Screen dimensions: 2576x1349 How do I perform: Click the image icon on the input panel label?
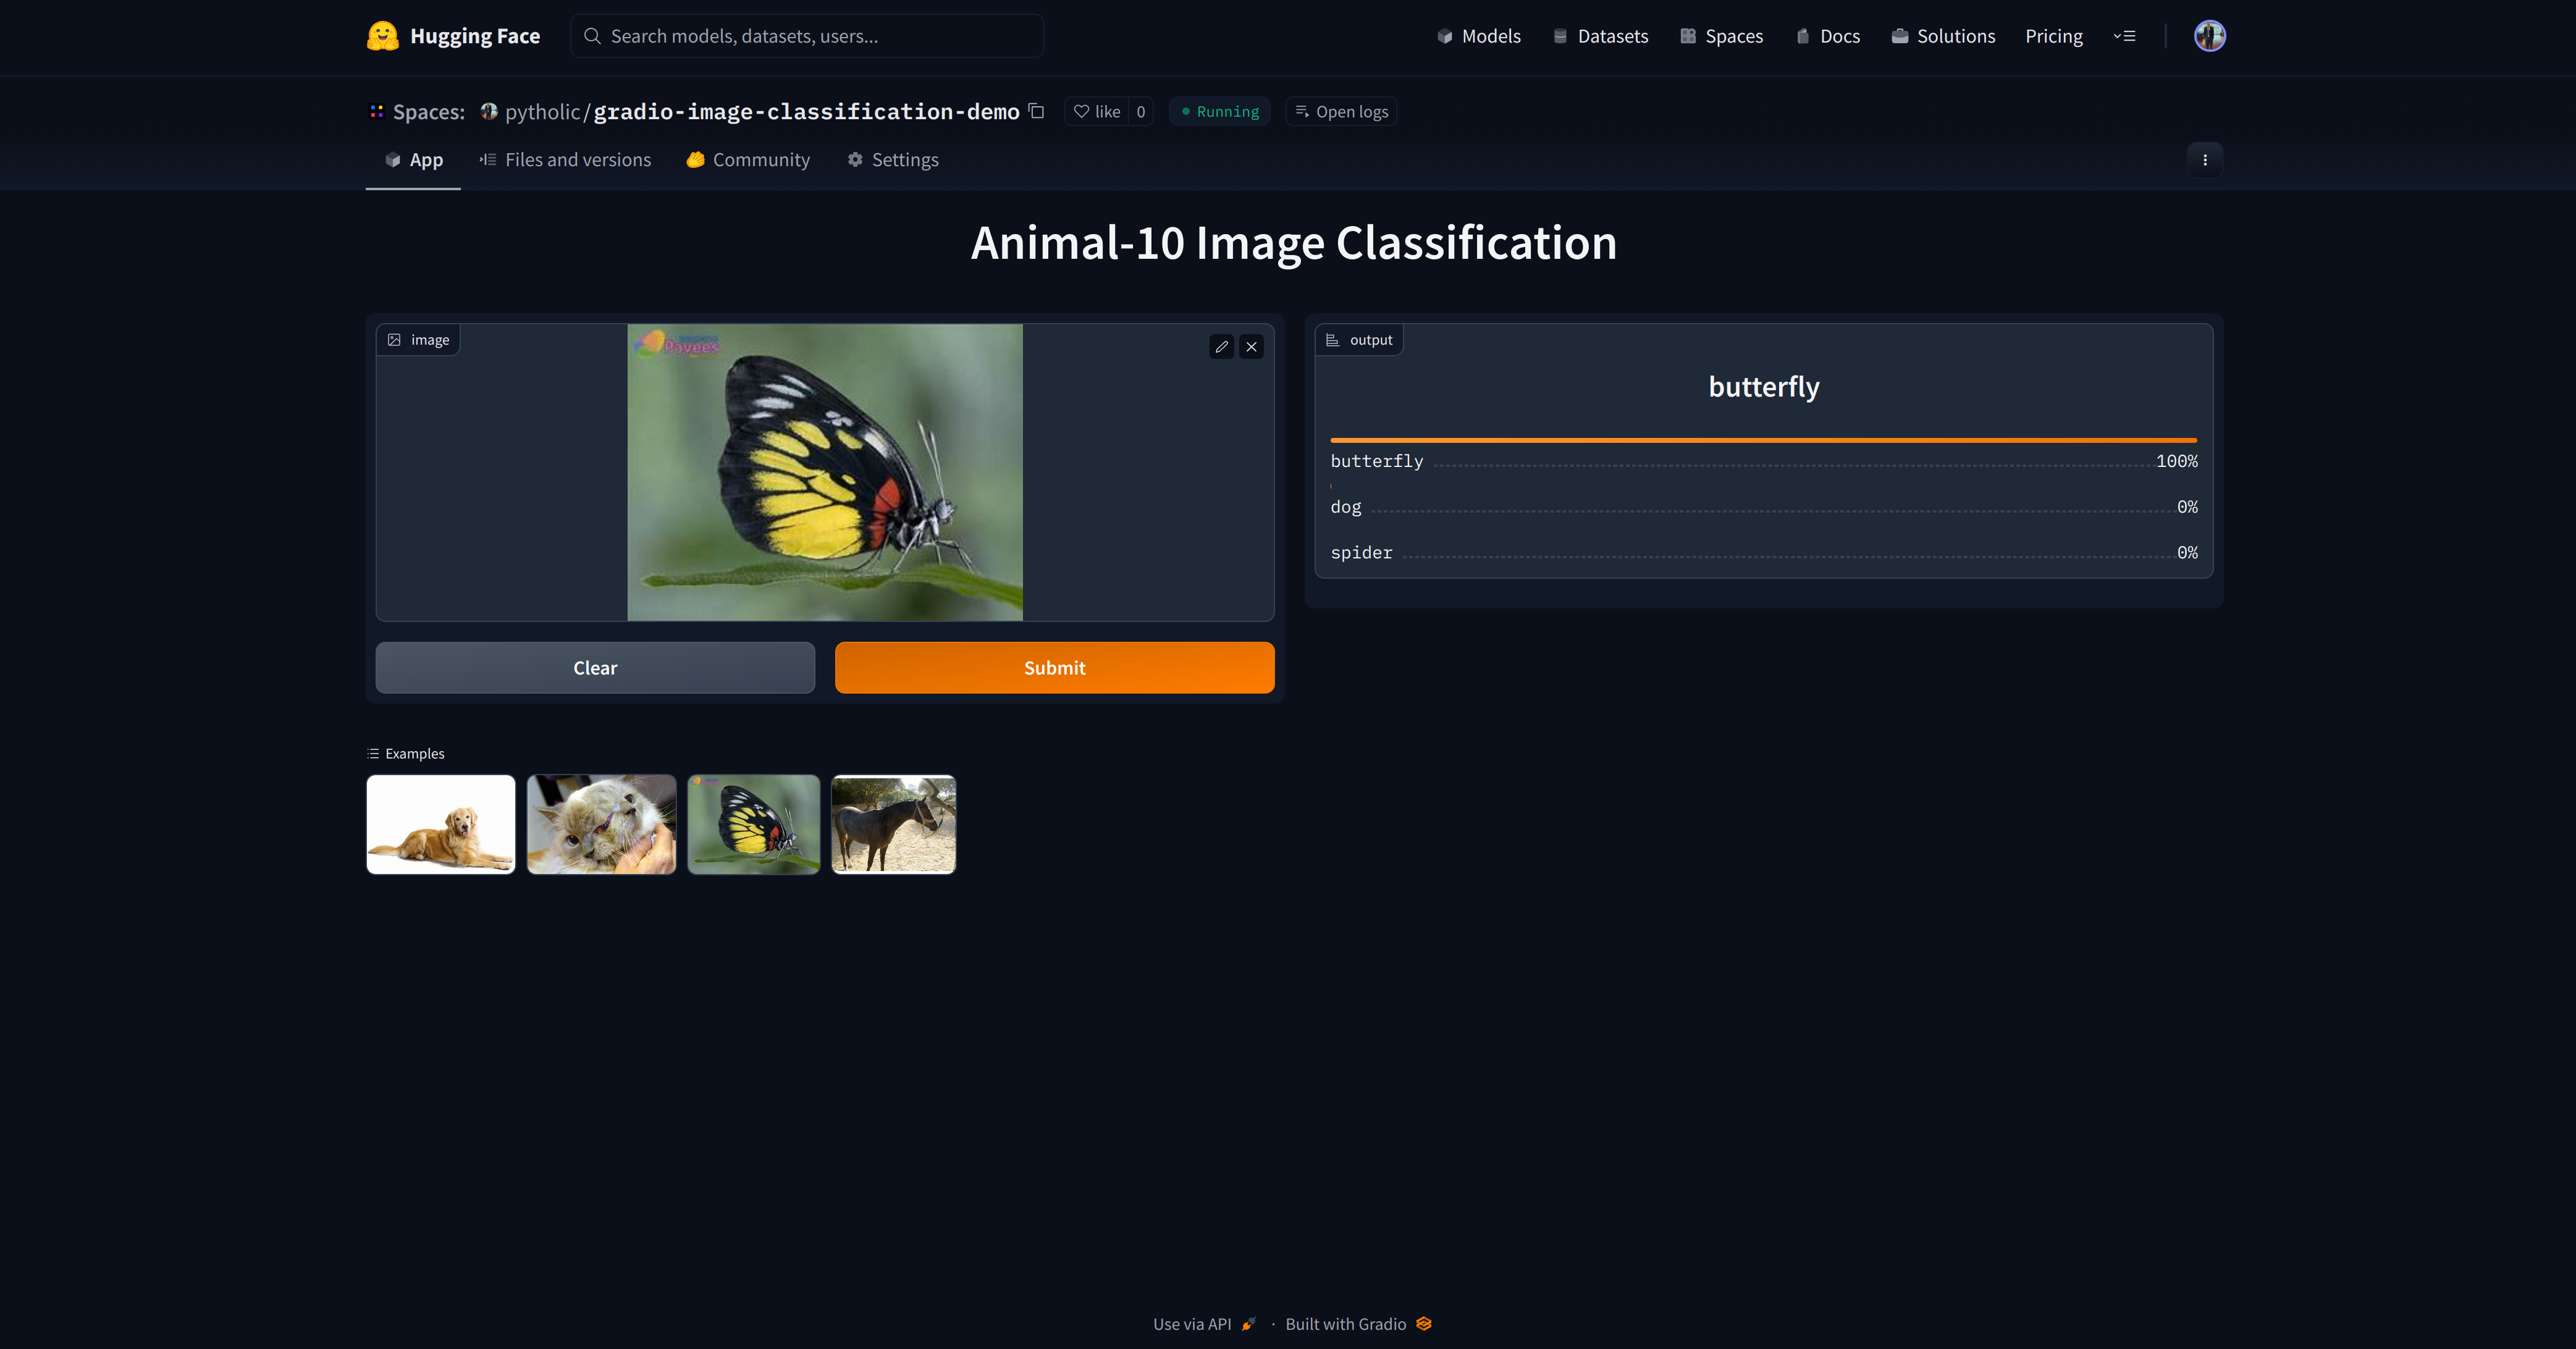[x=395, y=339]
